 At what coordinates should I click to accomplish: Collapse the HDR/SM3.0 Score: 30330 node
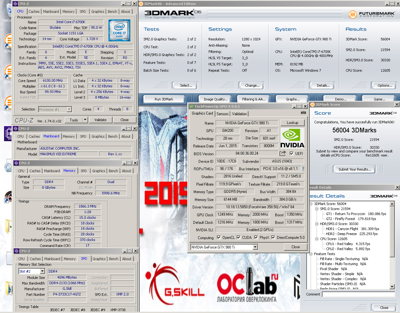(317, 224)
